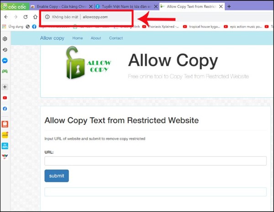Open the epic action music bookmark
Image resolution: width=274 pixels, height=212 pixels.
click(x=243, y=26)
